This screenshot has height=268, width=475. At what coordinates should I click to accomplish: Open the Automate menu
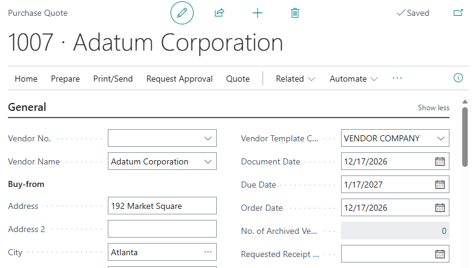(x=353, y=79)
